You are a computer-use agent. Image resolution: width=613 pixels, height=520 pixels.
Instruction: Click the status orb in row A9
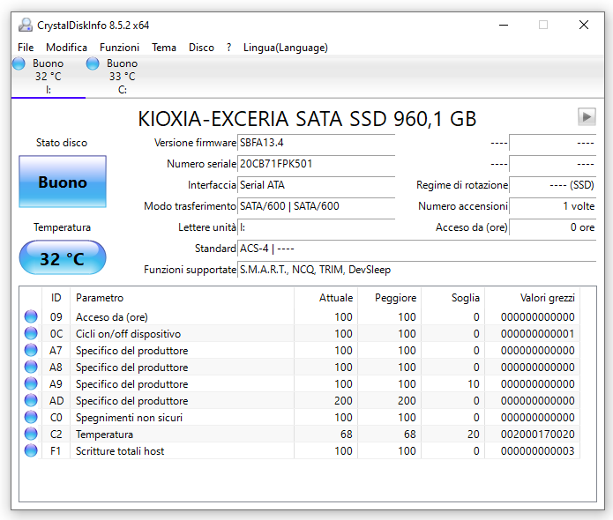click(x=31, y=383)
